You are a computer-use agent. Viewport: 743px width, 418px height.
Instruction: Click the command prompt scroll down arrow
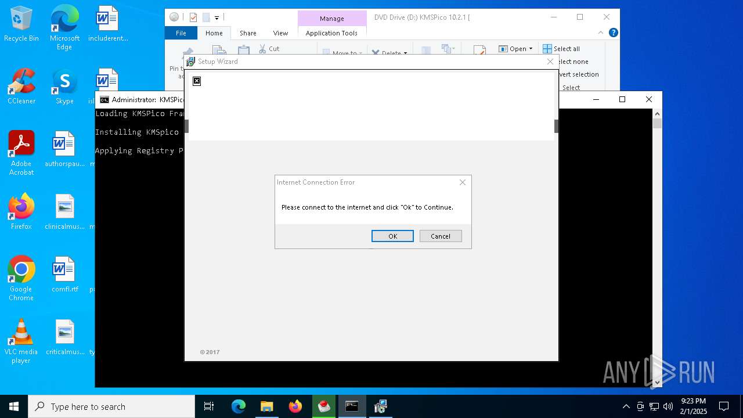tap(657, 383)
